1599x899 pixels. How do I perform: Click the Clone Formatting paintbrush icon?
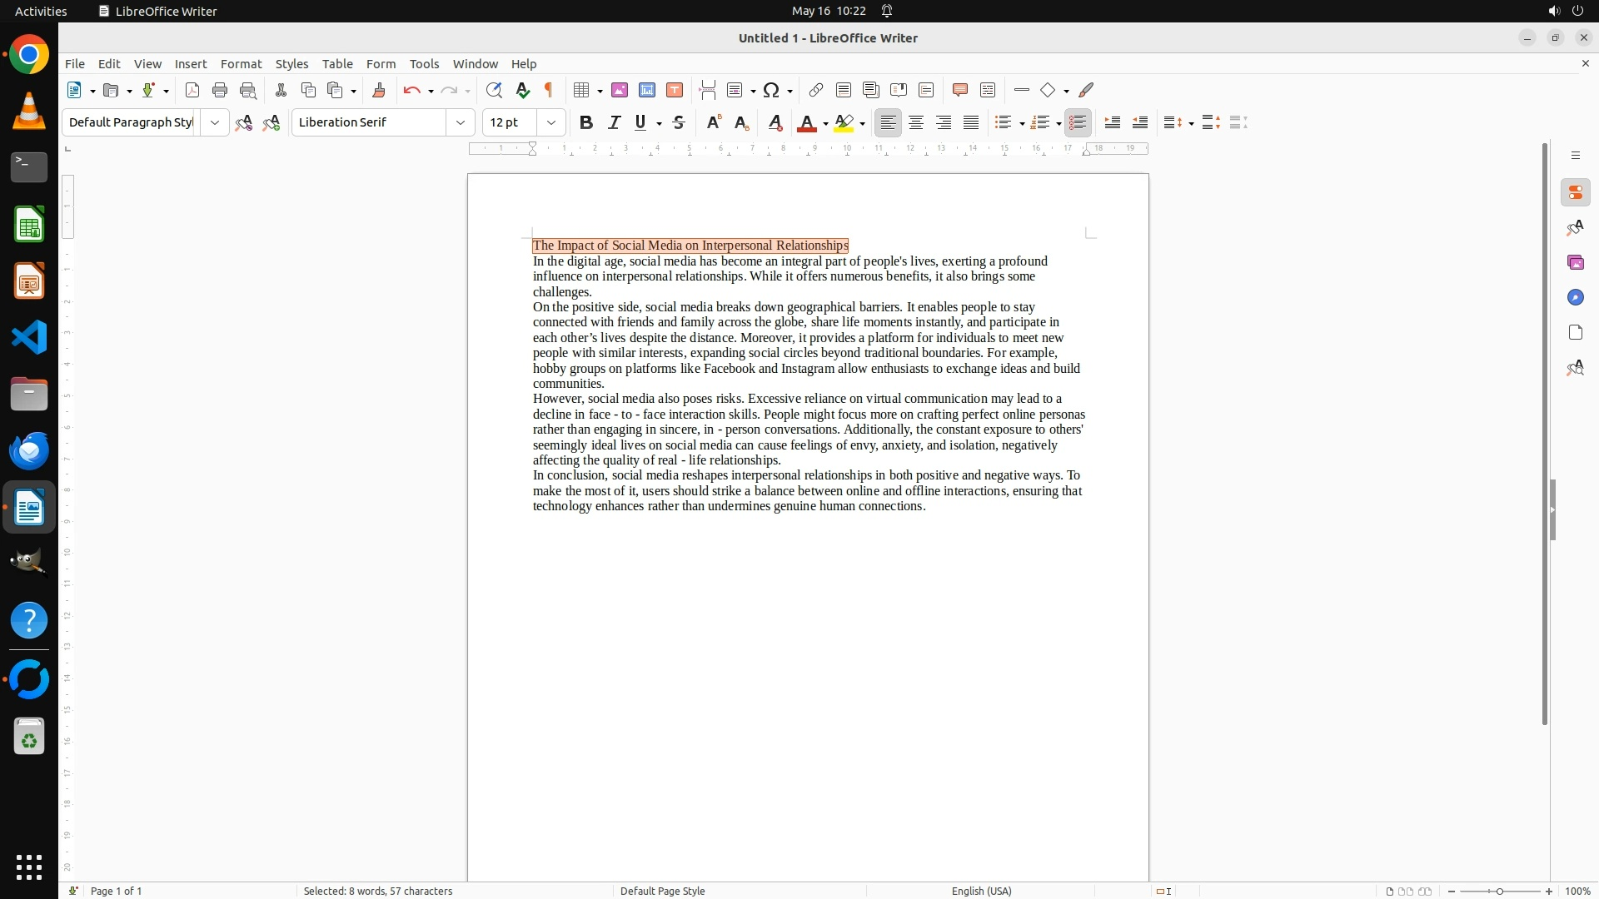pos(379,90)
